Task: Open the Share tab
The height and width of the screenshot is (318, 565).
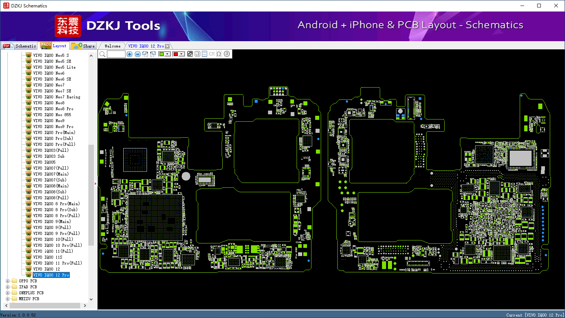Action: 83,46
